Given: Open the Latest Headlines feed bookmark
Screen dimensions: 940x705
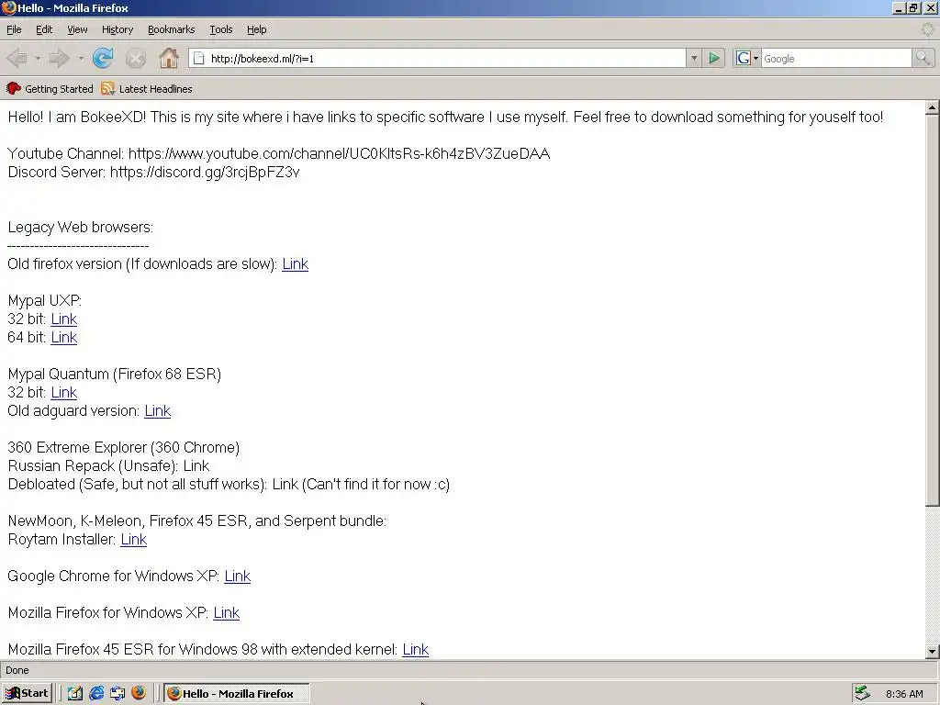Looking at the screenshot, I should pos(147,89).
